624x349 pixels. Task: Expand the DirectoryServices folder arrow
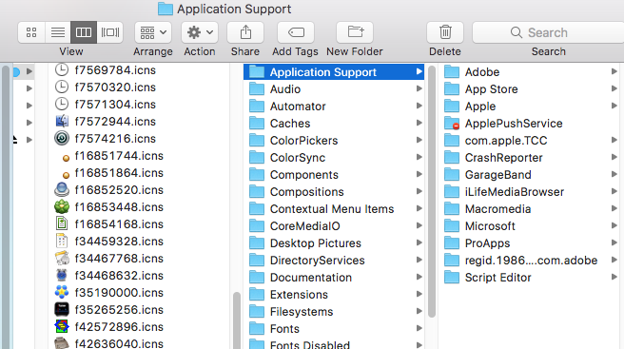[419, 260]
